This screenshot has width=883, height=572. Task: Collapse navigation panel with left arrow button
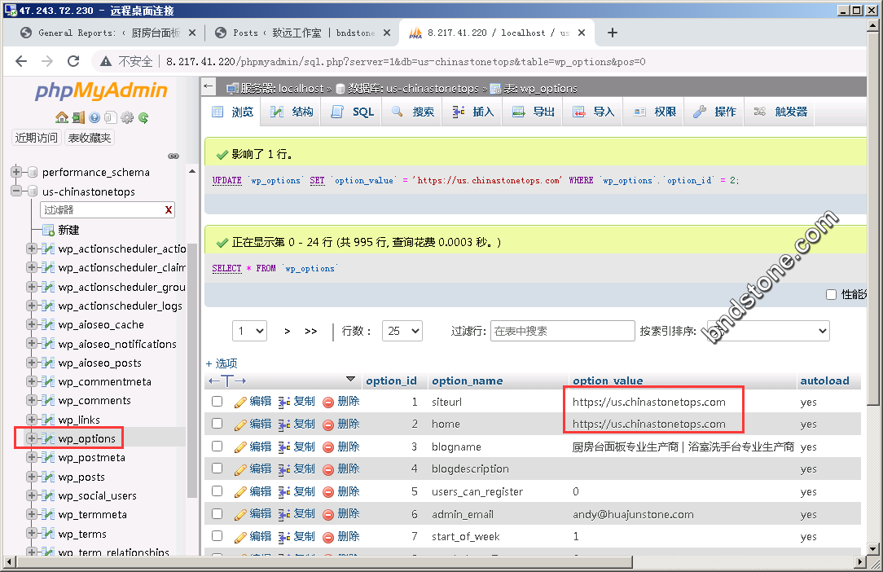[209, 86]
